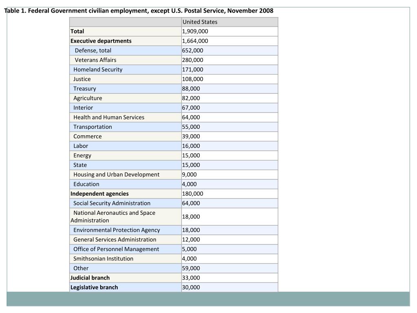Click the 'Treasury' row label
The image size is (417, 313).
pyautogui.click(x=85, y=89)
